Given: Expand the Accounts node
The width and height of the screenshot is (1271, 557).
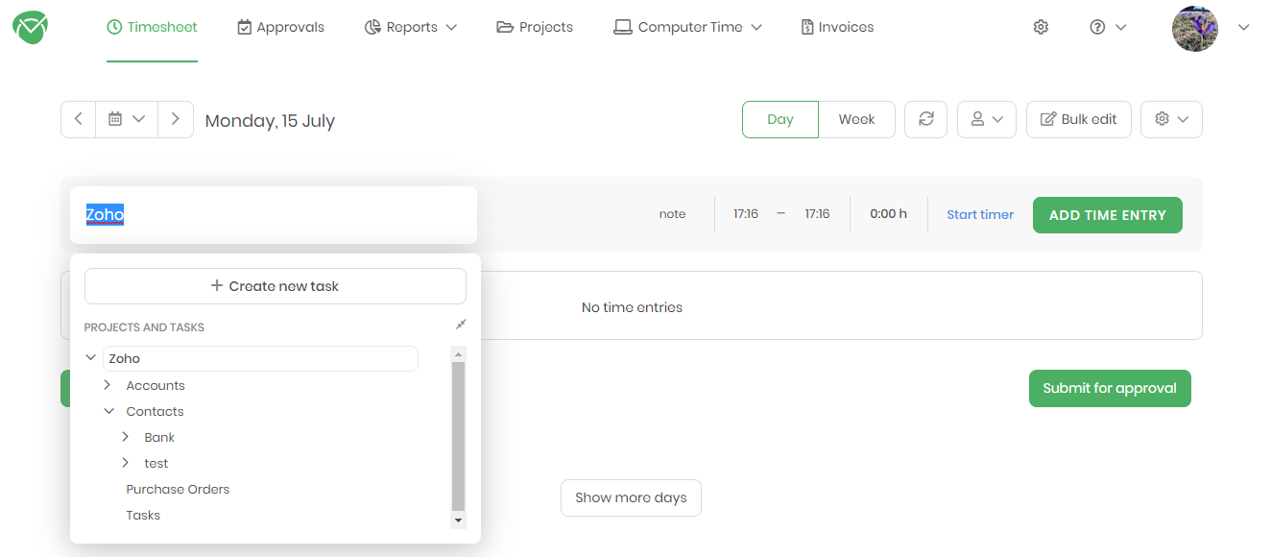Looking at the screenshot, I should coord(108,385).
